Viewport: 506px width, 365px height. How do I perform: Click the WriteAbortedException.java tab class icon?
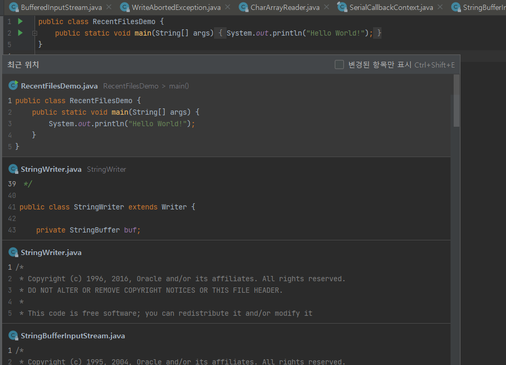(125, 7)
